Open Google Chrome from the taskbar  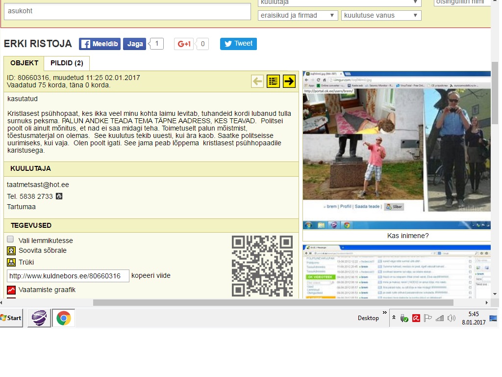pos(63,318)
